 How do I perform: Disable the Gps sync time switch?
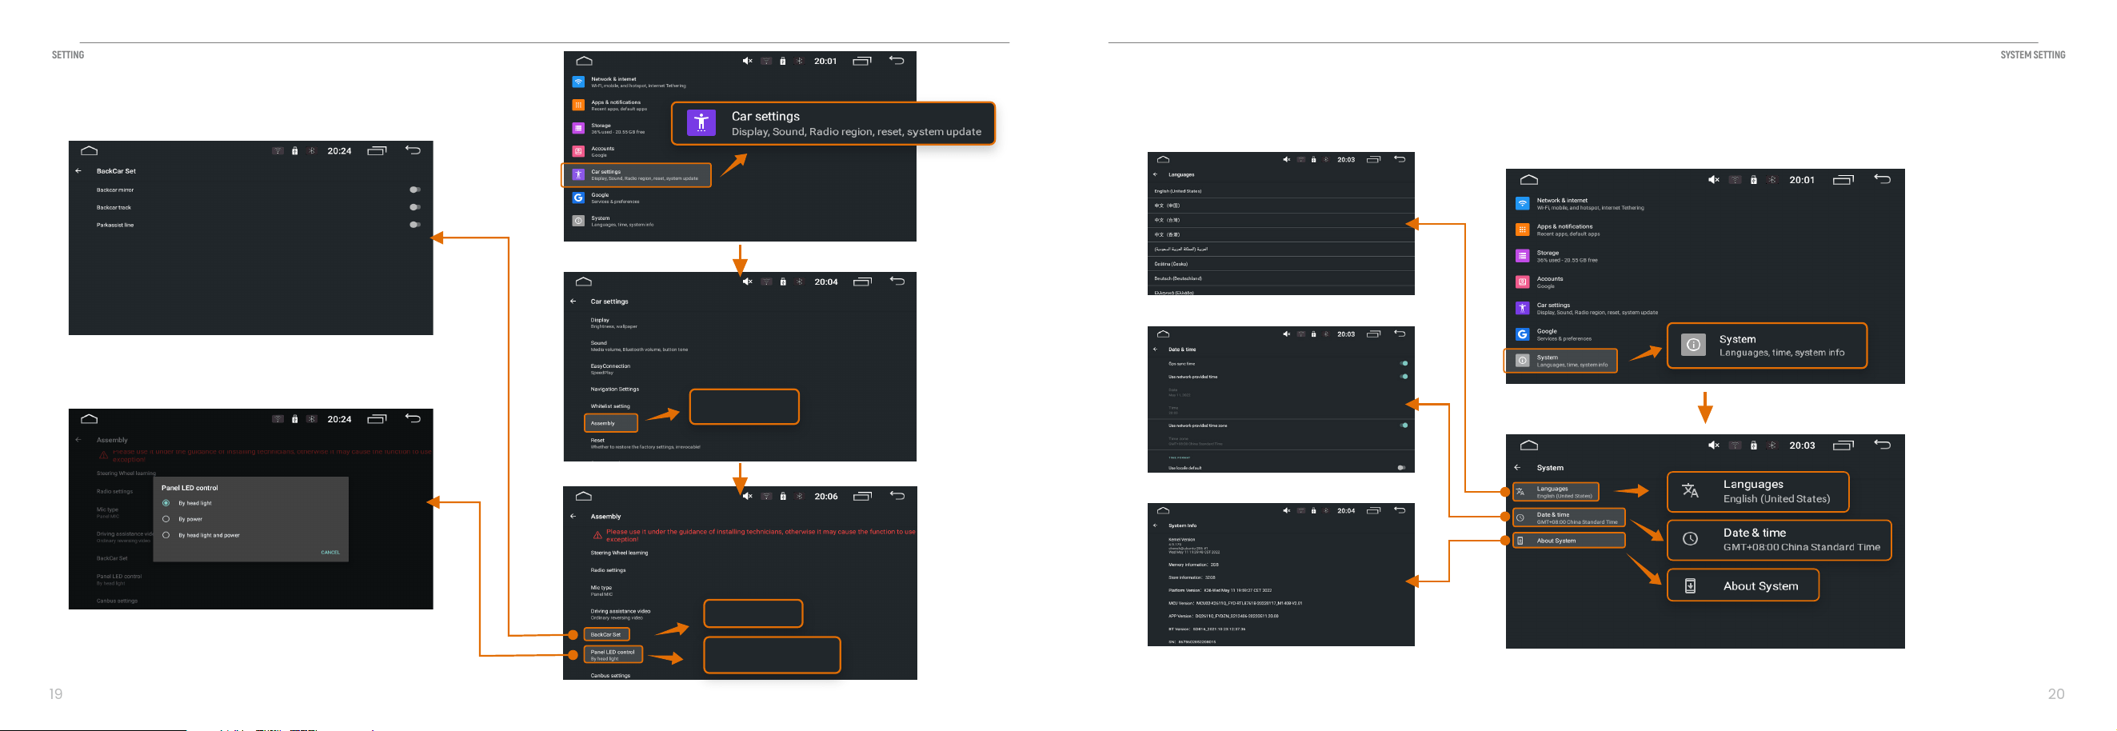pos(1404,363)
